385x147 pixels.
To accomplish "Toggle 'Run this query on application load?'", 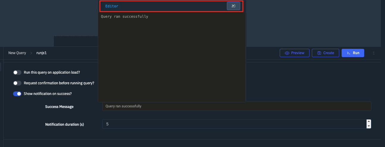I will 17,72.
